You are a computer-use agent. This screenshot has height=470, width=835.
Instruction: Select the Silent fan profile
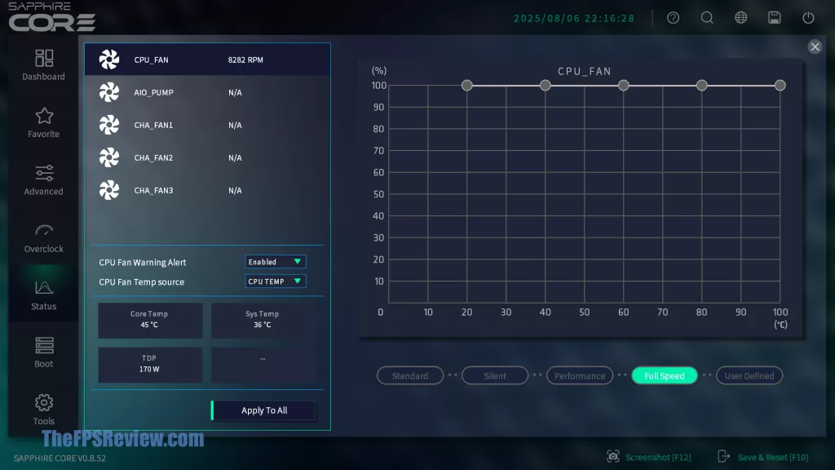(495, 375)
